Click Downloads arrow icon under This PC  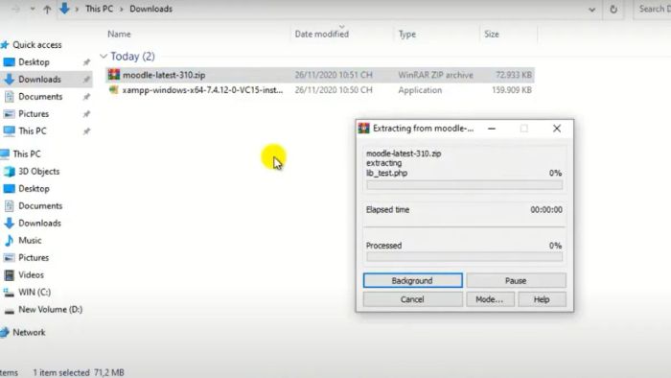point(9,223)
